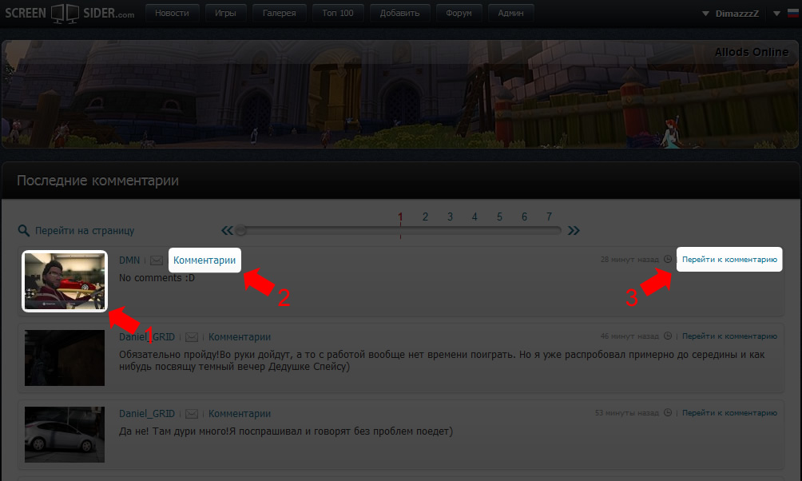Open the screenshot thumbnail of DMN's comment
The height and width of the screenshot is (481, 802).
click(65, 281)
